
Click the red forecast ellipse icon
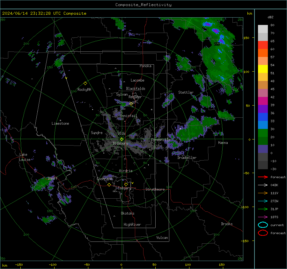[263, 233]
